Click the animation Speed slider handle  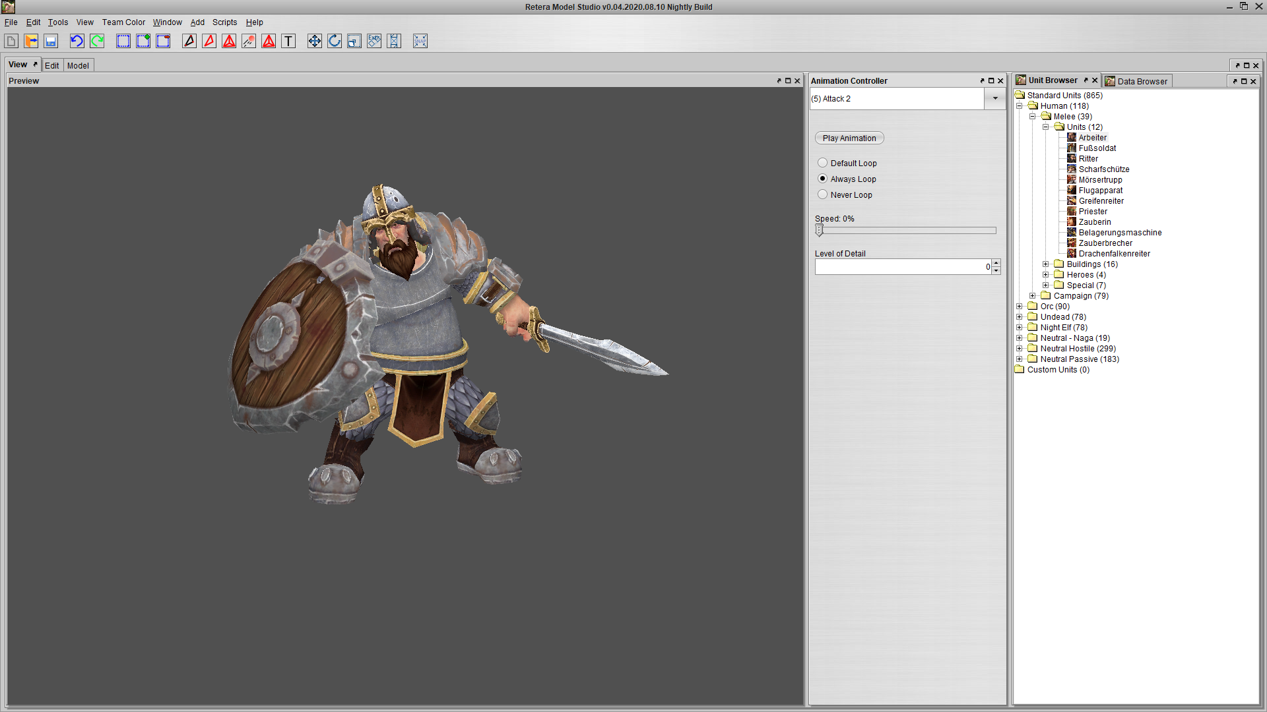pos(819,230)
